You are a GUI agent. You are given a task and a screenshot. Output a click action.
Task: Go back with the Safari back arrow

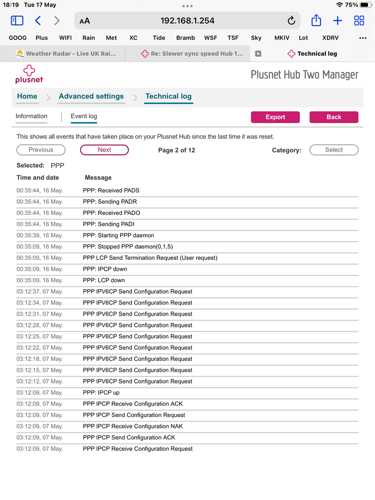[x=38, y=21]
